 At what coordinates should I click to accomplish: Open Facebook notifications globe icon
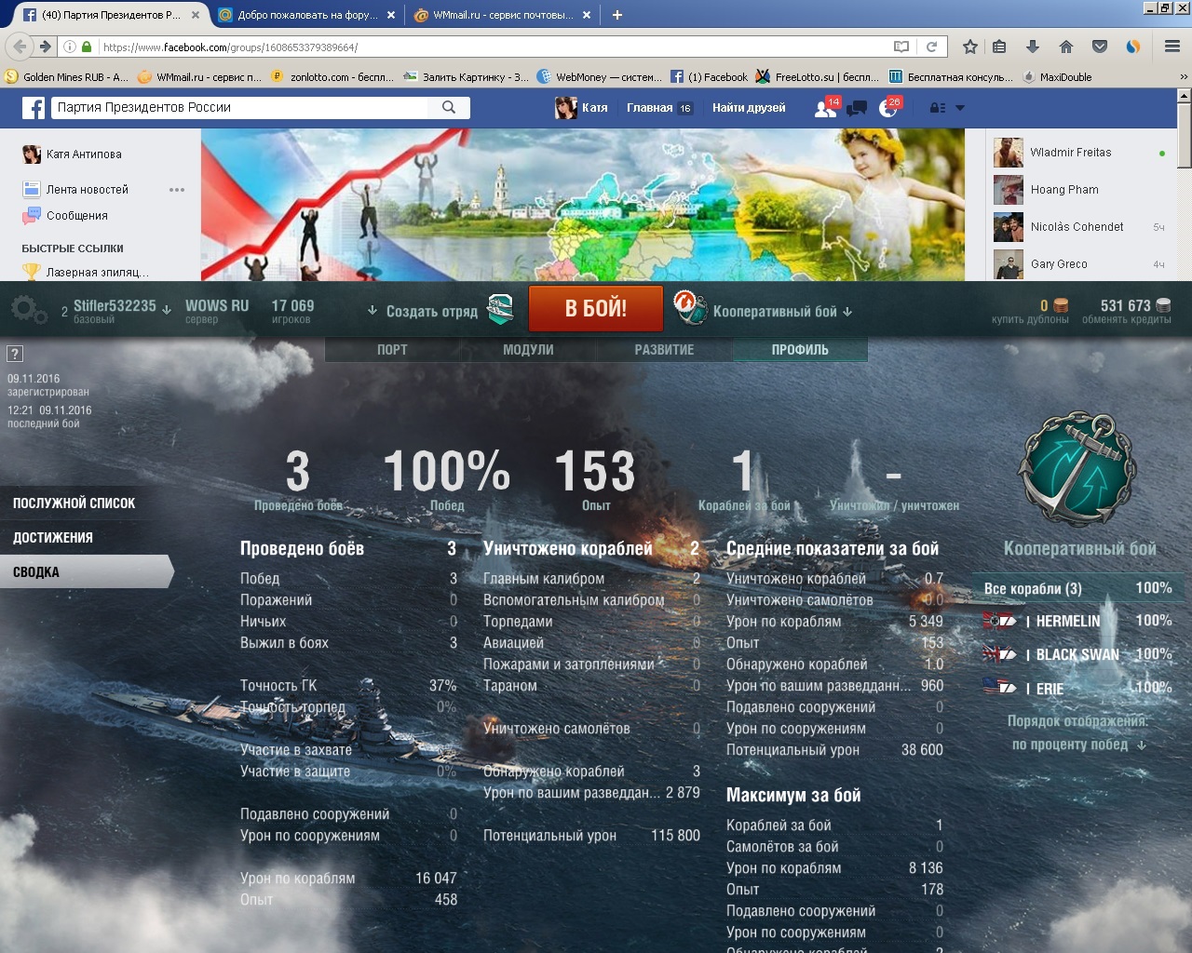click(887, 108)
